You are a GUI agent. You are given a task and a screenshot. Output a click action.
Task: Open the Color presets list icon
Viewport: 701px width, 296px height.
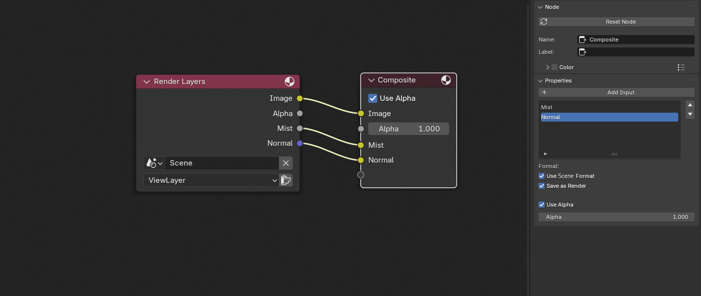pyautogui.click(x=681, y=67)
